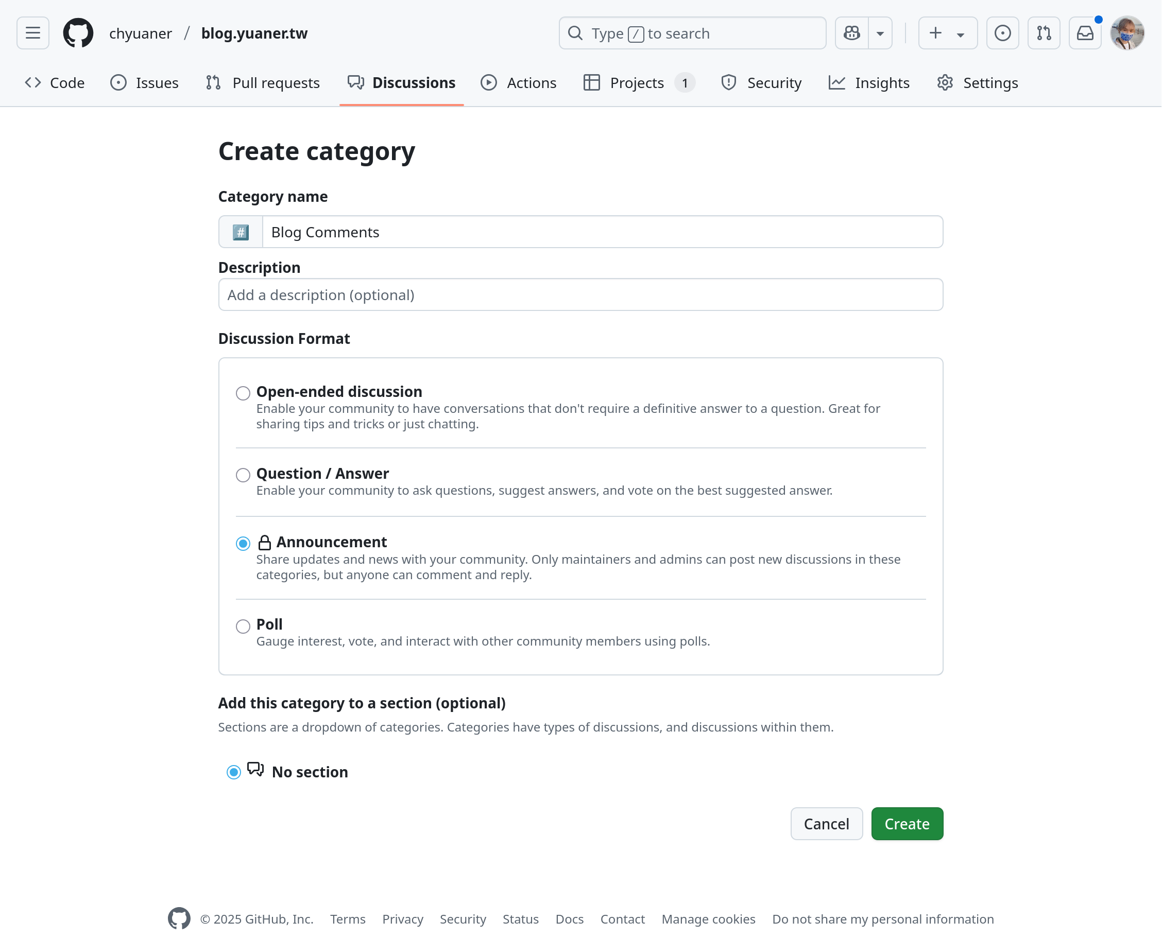Click the Description input field
Image resolution: width=1162 pixels, height=938 pixels.
(580, 295)
